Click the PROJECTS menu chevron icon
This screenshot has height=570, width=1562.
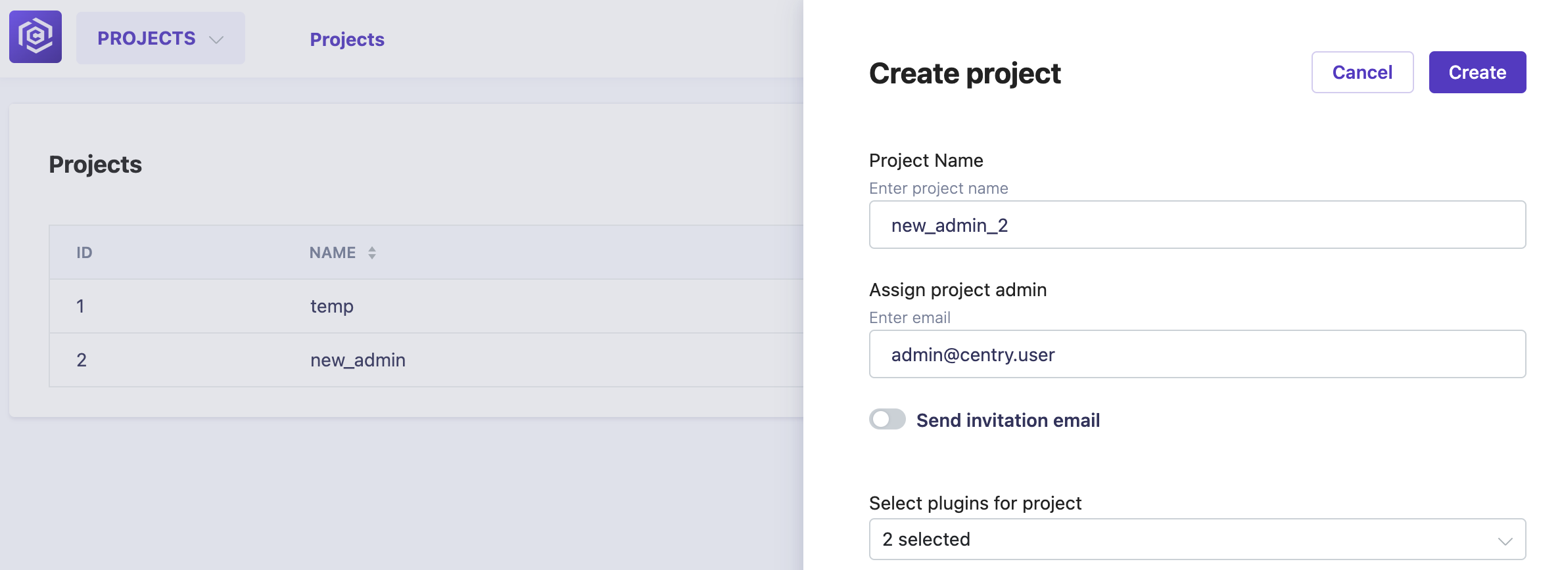pos(216,39)
